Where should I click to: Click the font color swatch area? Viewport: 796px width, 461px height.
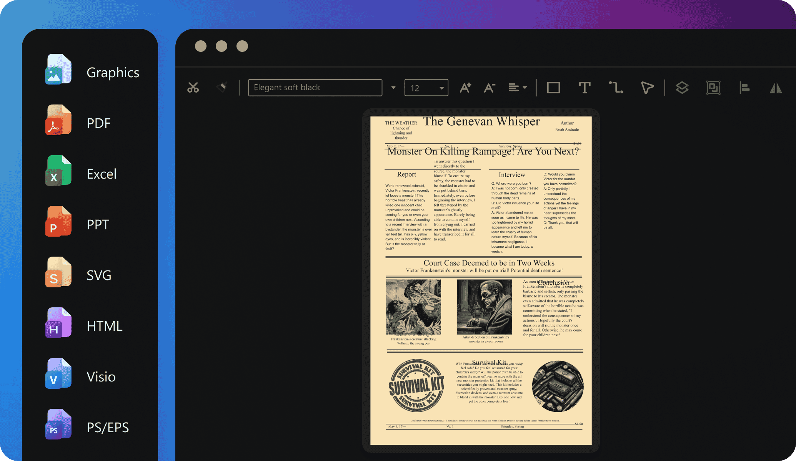(315, 87)
